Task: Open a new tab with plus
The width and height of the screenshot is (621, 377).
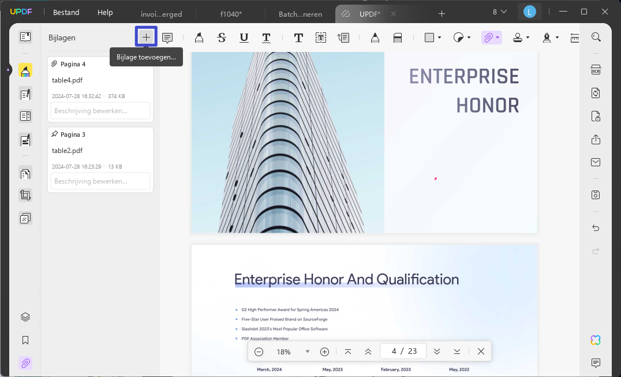Action: coord(442,14)
